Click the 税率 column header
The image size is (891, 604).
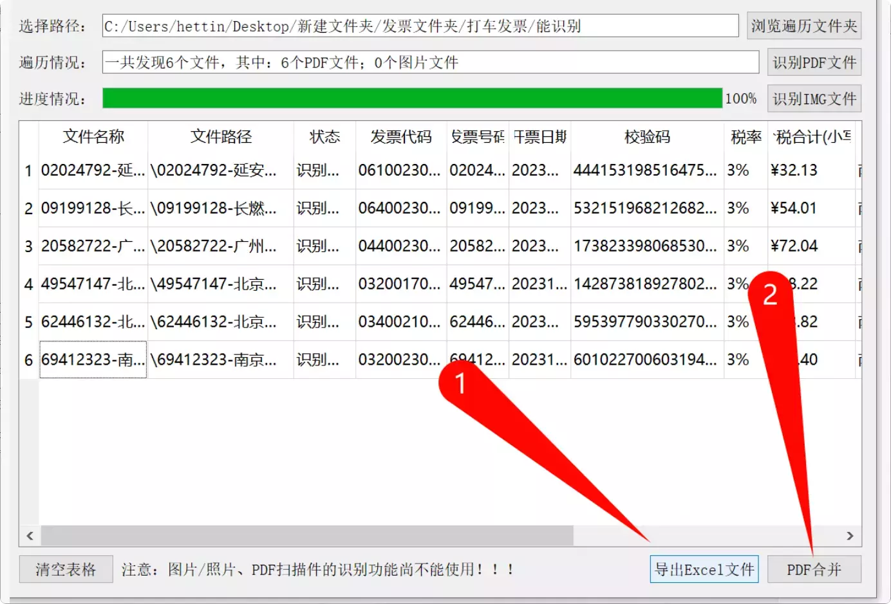tap(745, 136)
